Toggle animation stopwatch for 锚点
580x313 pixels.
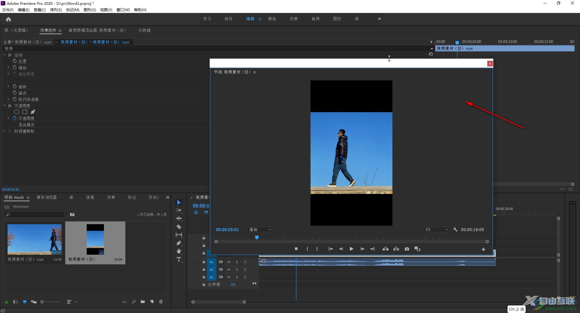[x=14, y=93]
